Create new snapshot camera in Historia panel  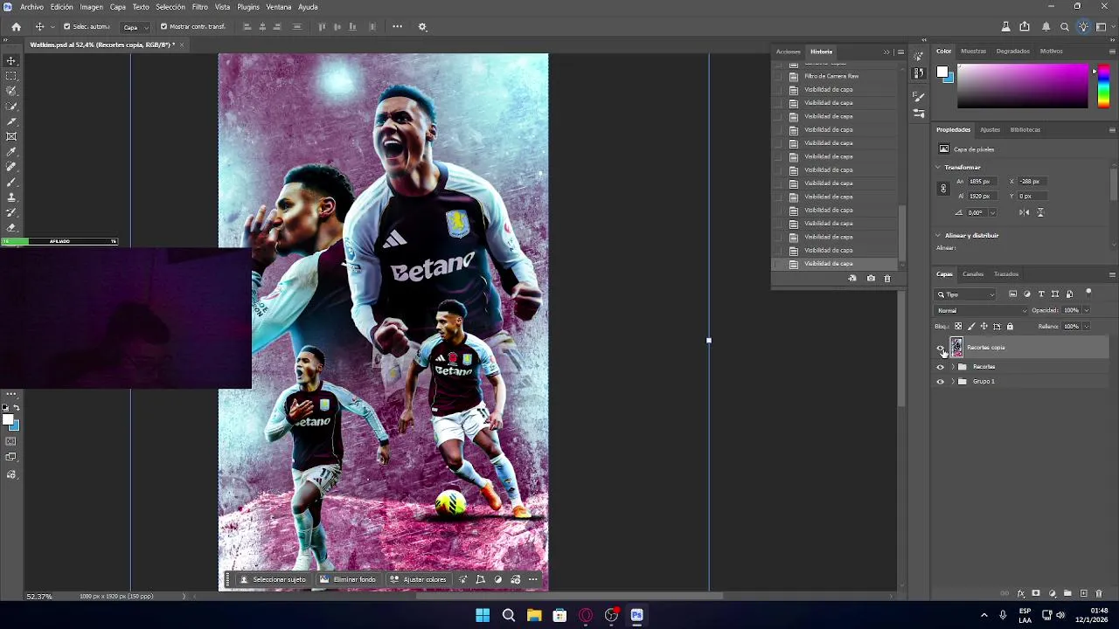(870, 278)
